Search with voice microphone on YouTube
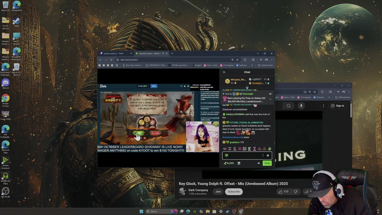The height and width of the screenshot is (215, 382). click(301, 106)
